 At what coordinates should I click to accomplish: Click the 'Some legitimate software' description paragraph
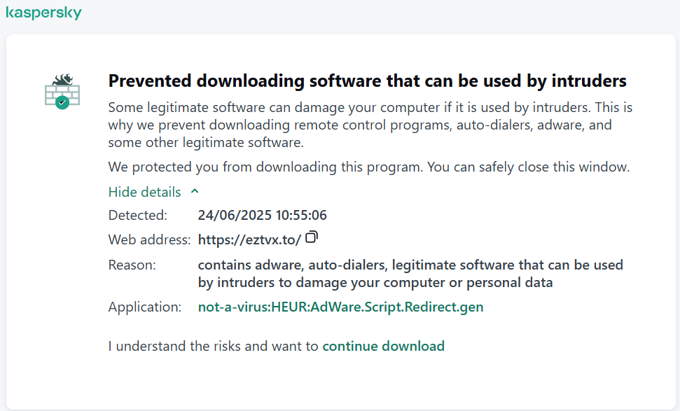pyautogui.click(x=370, y=125)
